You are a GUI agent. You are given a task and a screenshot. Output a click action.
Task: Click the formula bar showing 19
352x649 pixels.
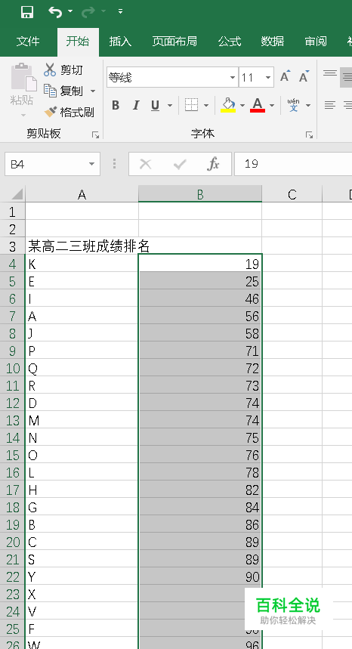293,164
